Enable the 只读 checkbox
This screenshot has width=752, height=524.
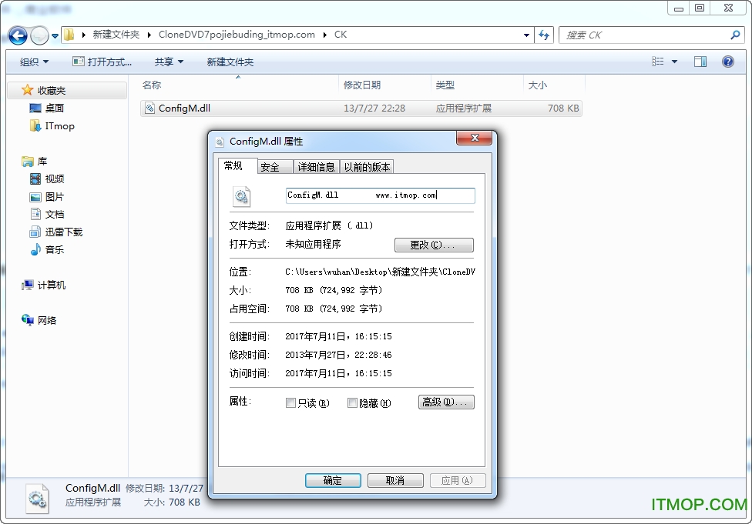(x=291, y=402)
